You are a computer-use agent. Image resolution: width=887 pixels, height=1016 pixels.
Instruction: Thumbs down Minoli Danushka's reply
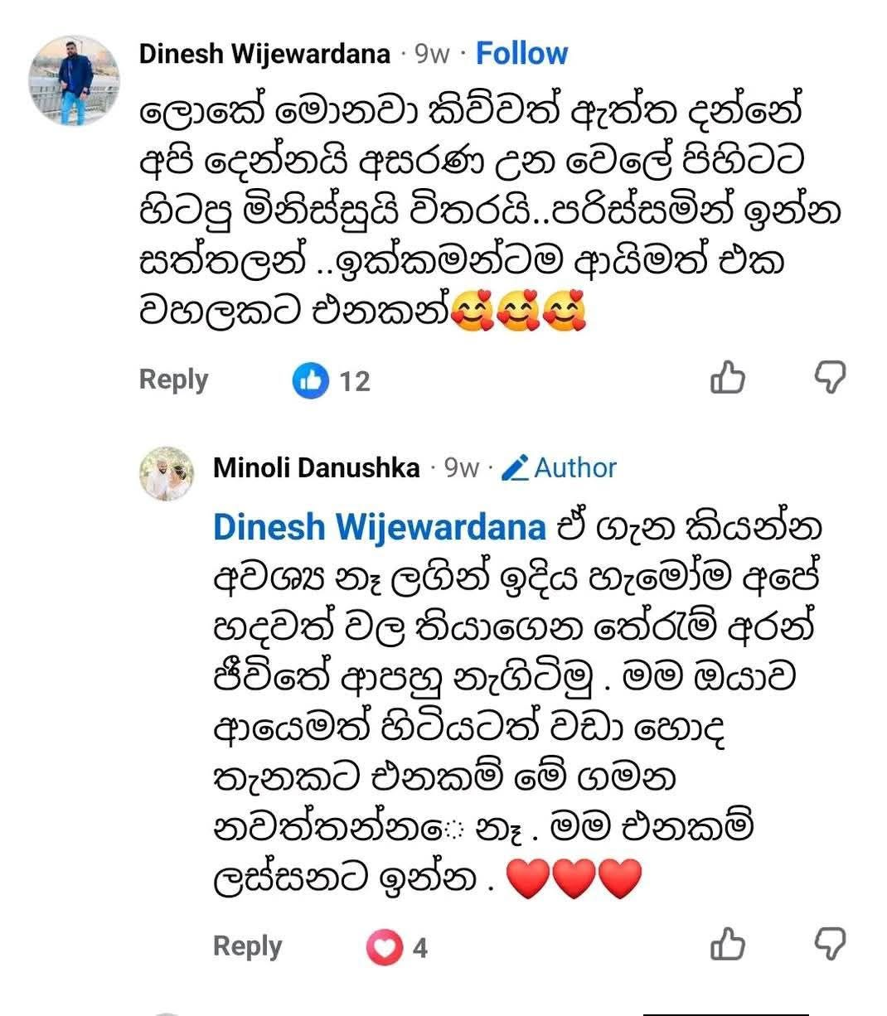(x=829, y=944)
